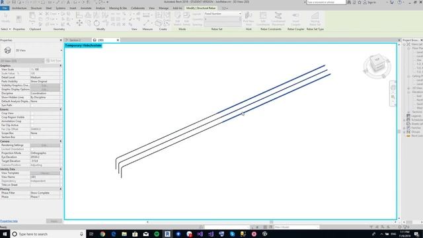Open Google Chrome from the taskbar
This screenshot has height=238, width=423.
coord(102,234)
